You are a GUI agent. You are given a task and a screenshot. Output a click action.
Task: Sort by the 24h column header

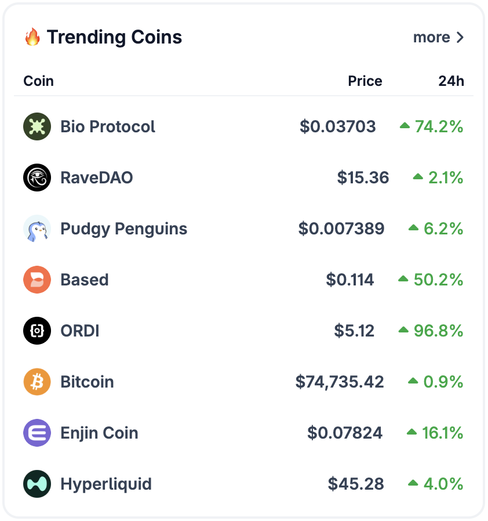451,81
